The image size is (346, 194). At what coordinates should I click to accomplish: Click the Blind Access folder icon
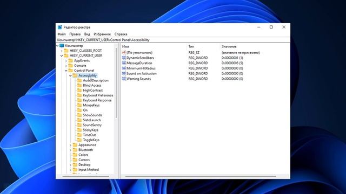(x=79, y=85)
